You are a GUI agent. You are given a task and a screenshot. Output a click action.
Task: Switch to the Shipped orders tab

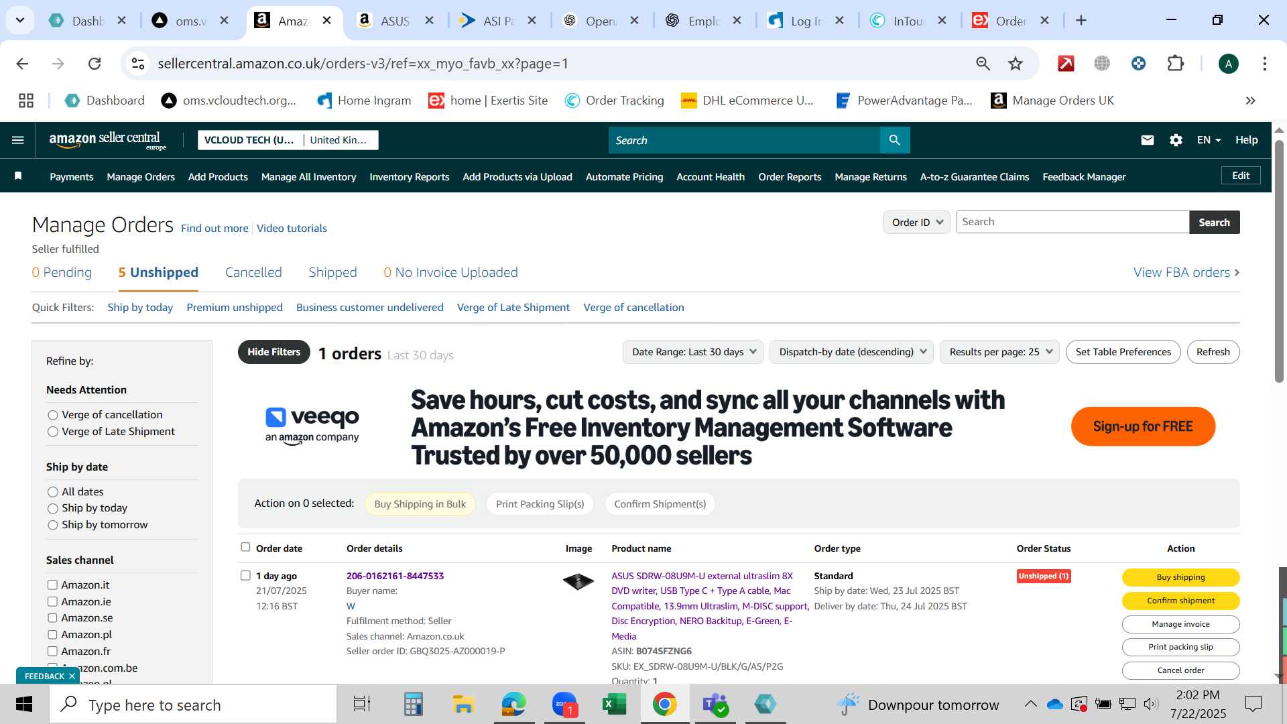click(332, 272)
